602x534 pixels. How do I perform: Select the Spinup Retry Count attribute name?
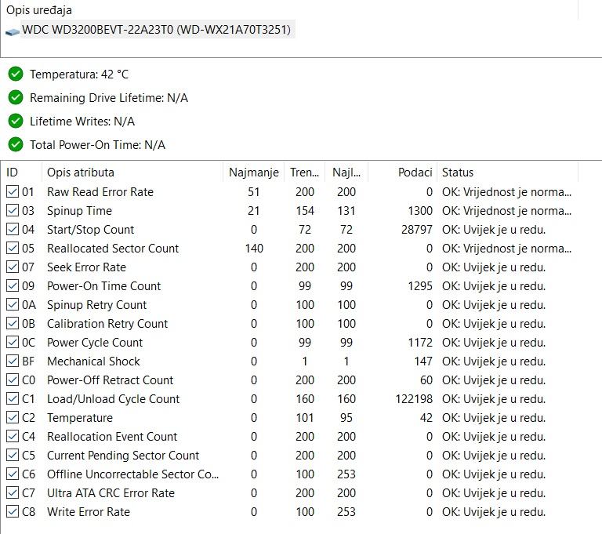pyautogui.click(x=96, y=305)
